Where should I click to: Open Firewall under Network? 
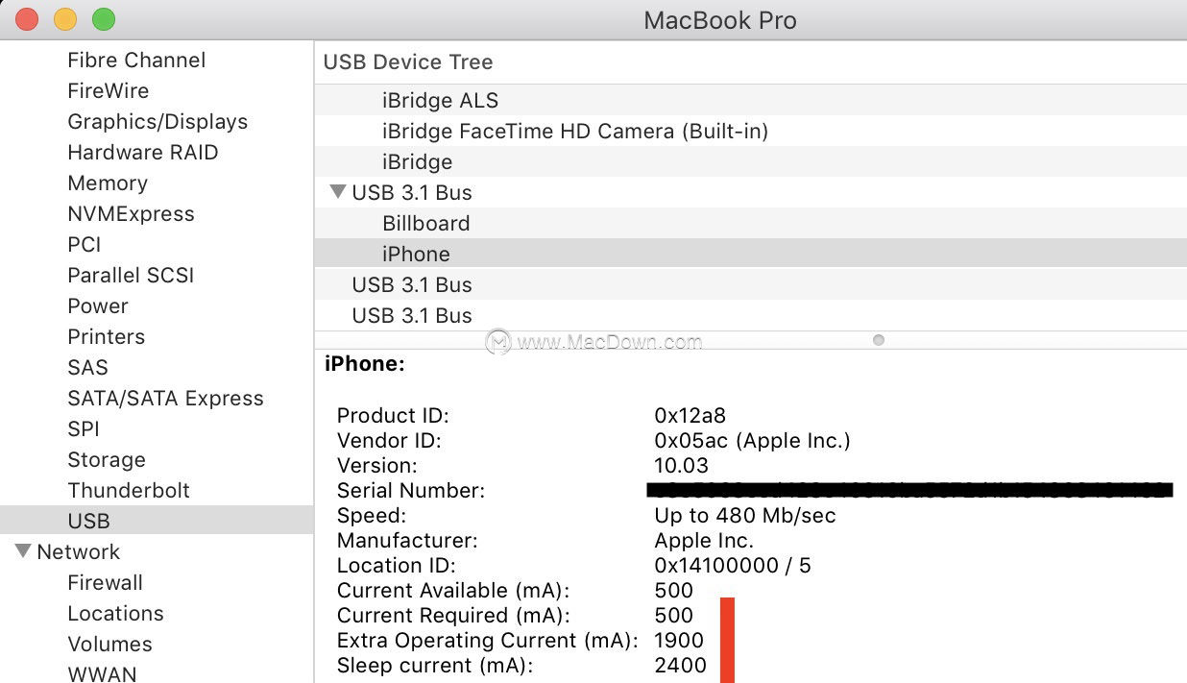click(105, 582)
